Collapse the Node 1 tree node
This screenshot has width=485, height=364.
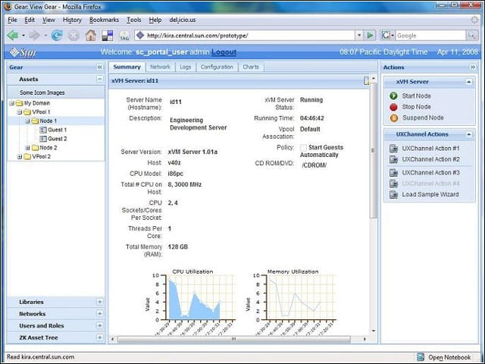click(27, 121)
